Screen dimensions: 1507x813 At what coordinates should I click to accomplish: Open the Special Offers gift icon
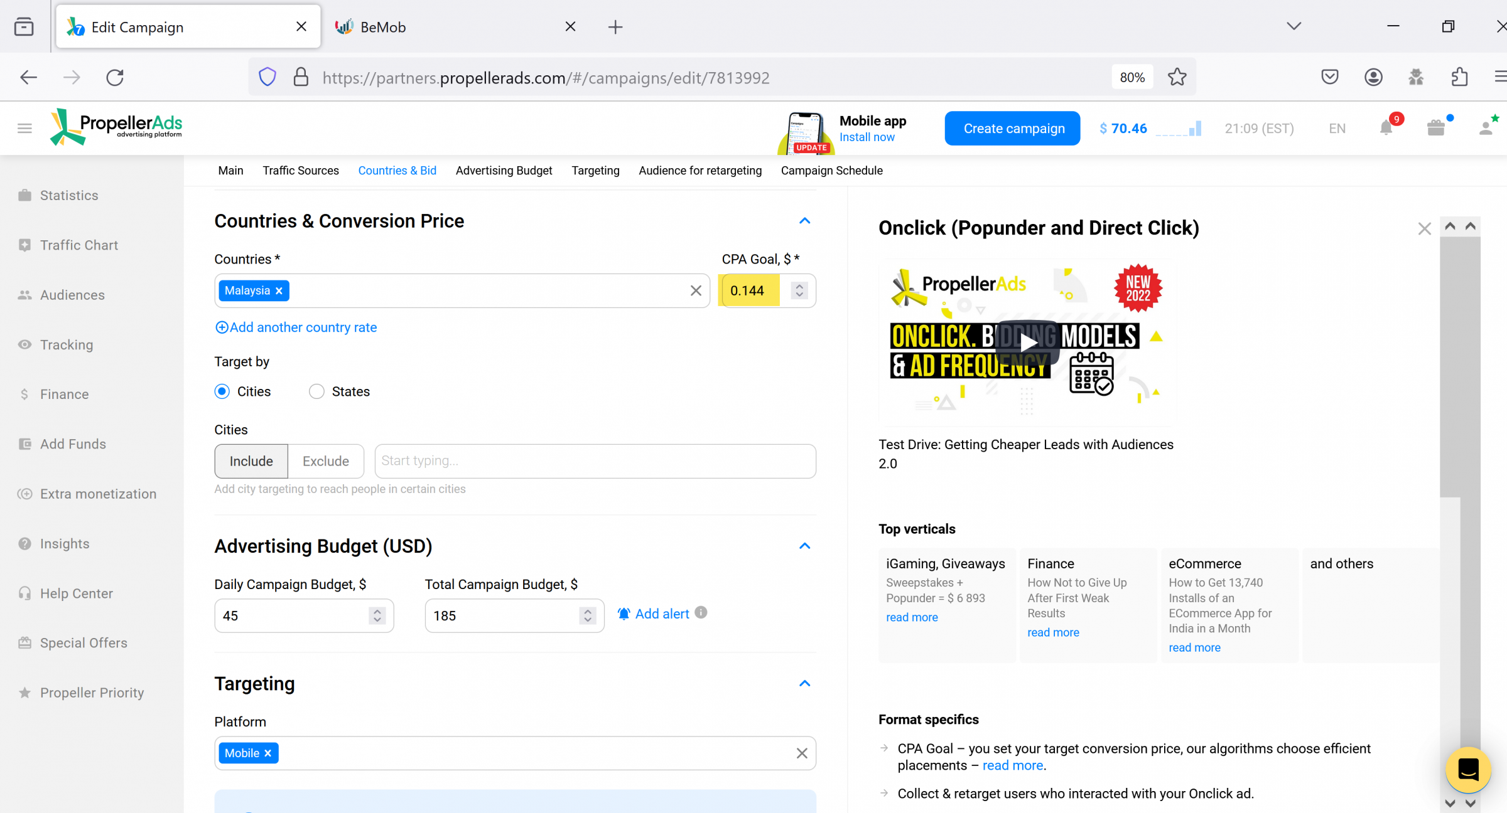[x=1436, y=128]
